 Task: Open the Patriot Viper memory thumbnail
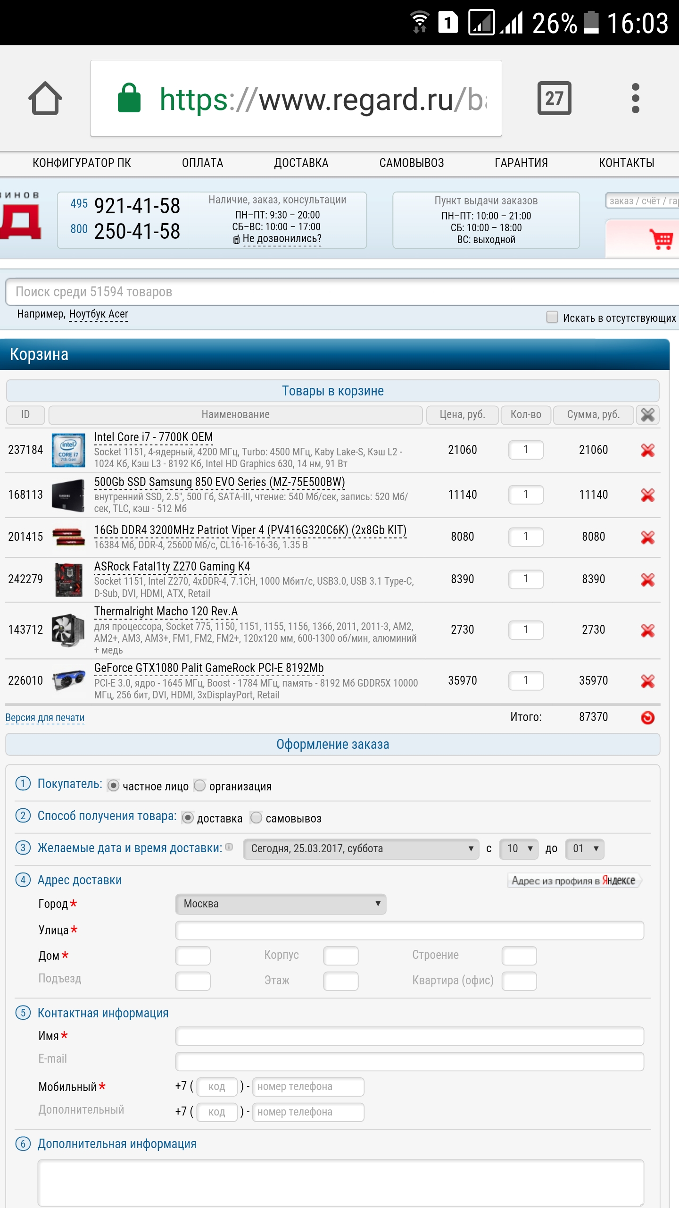click(68, 537)
